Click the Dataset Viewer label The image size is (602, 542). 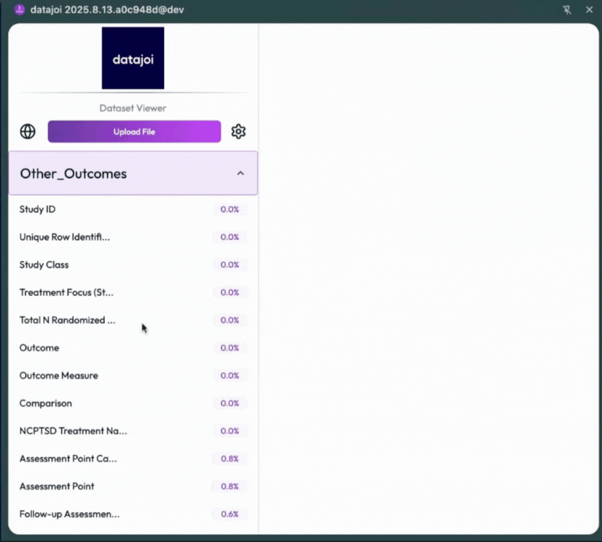[x=133, y=108]
